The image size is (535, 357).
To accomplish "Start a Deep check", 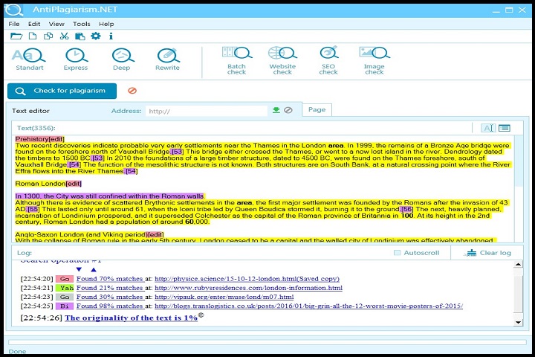I will click(x=122, y=58).
